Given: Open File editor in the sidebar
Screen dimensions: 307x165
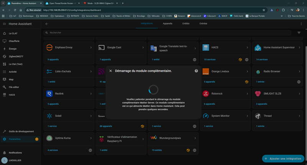Looking at the screenshot, I should pyautogui.click(x=14, y=87).
